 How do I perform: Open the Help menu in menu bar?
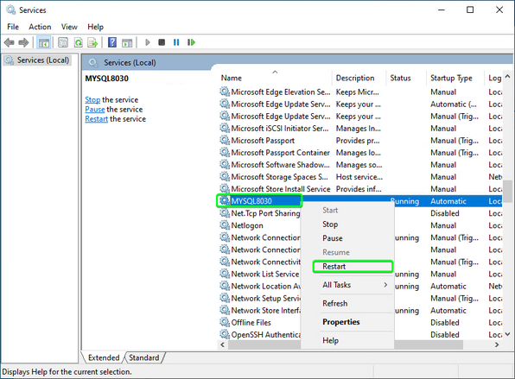click(x=96, y=27)
